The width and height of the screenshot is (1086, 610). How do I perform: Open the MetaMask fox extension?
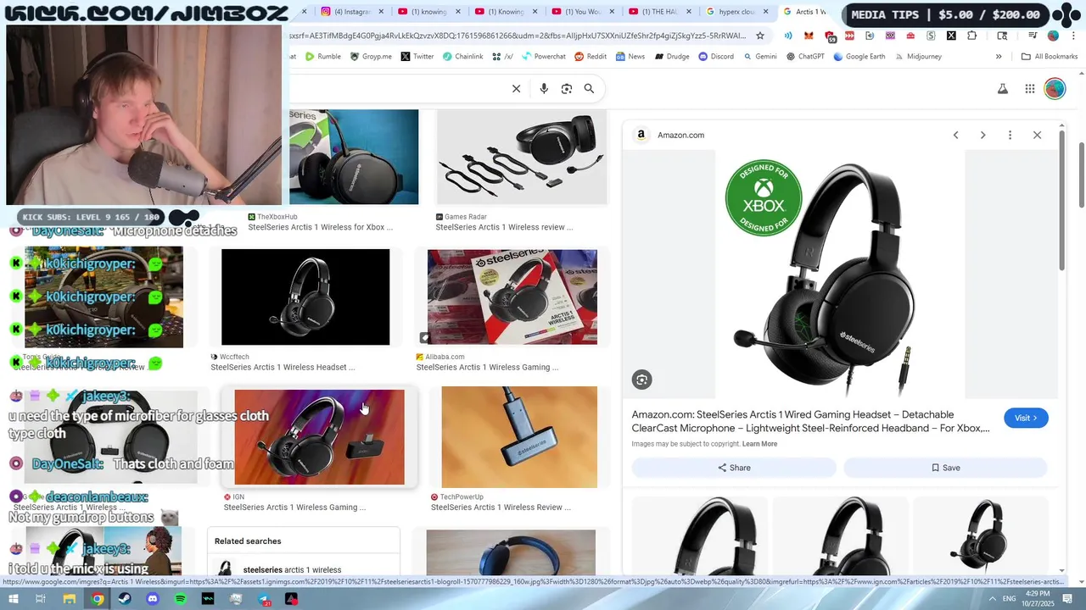[809, 36]
